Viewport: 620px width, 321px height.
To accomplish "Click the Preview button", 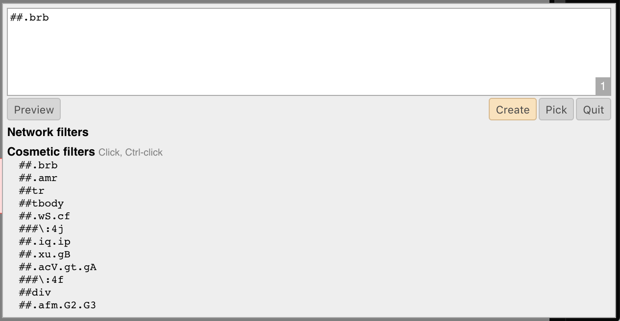I will [34, 109].
